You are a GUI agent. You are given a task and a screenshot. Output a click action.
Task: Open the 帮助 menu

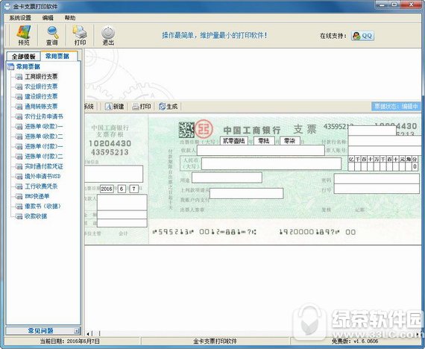[x=70, y=18]
